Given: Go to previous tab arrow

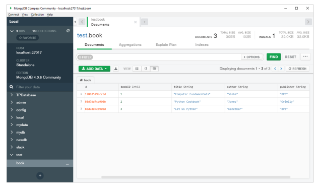Looking at the screenshot, I should click(x=82, y=22).
